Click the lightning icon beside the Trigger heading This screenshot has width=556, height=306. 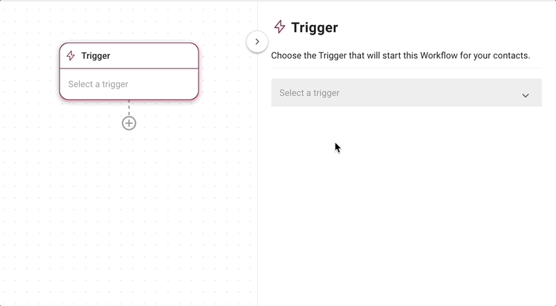[x=280, y=27]
